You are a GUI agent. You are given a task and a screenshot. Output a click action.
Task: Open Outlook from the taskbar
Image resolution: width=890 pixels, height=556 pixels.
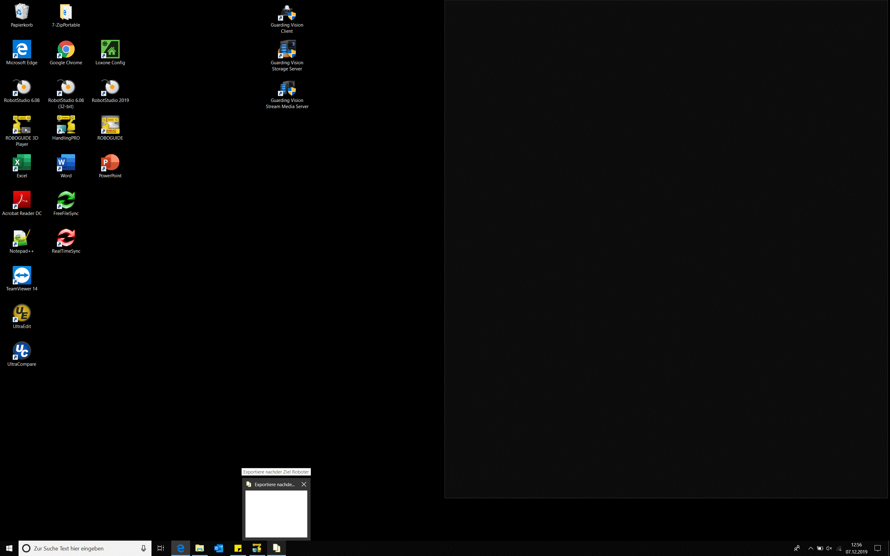coord(219,548)
